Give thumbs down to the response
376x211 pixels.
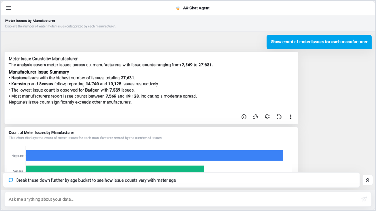point(267,117)
